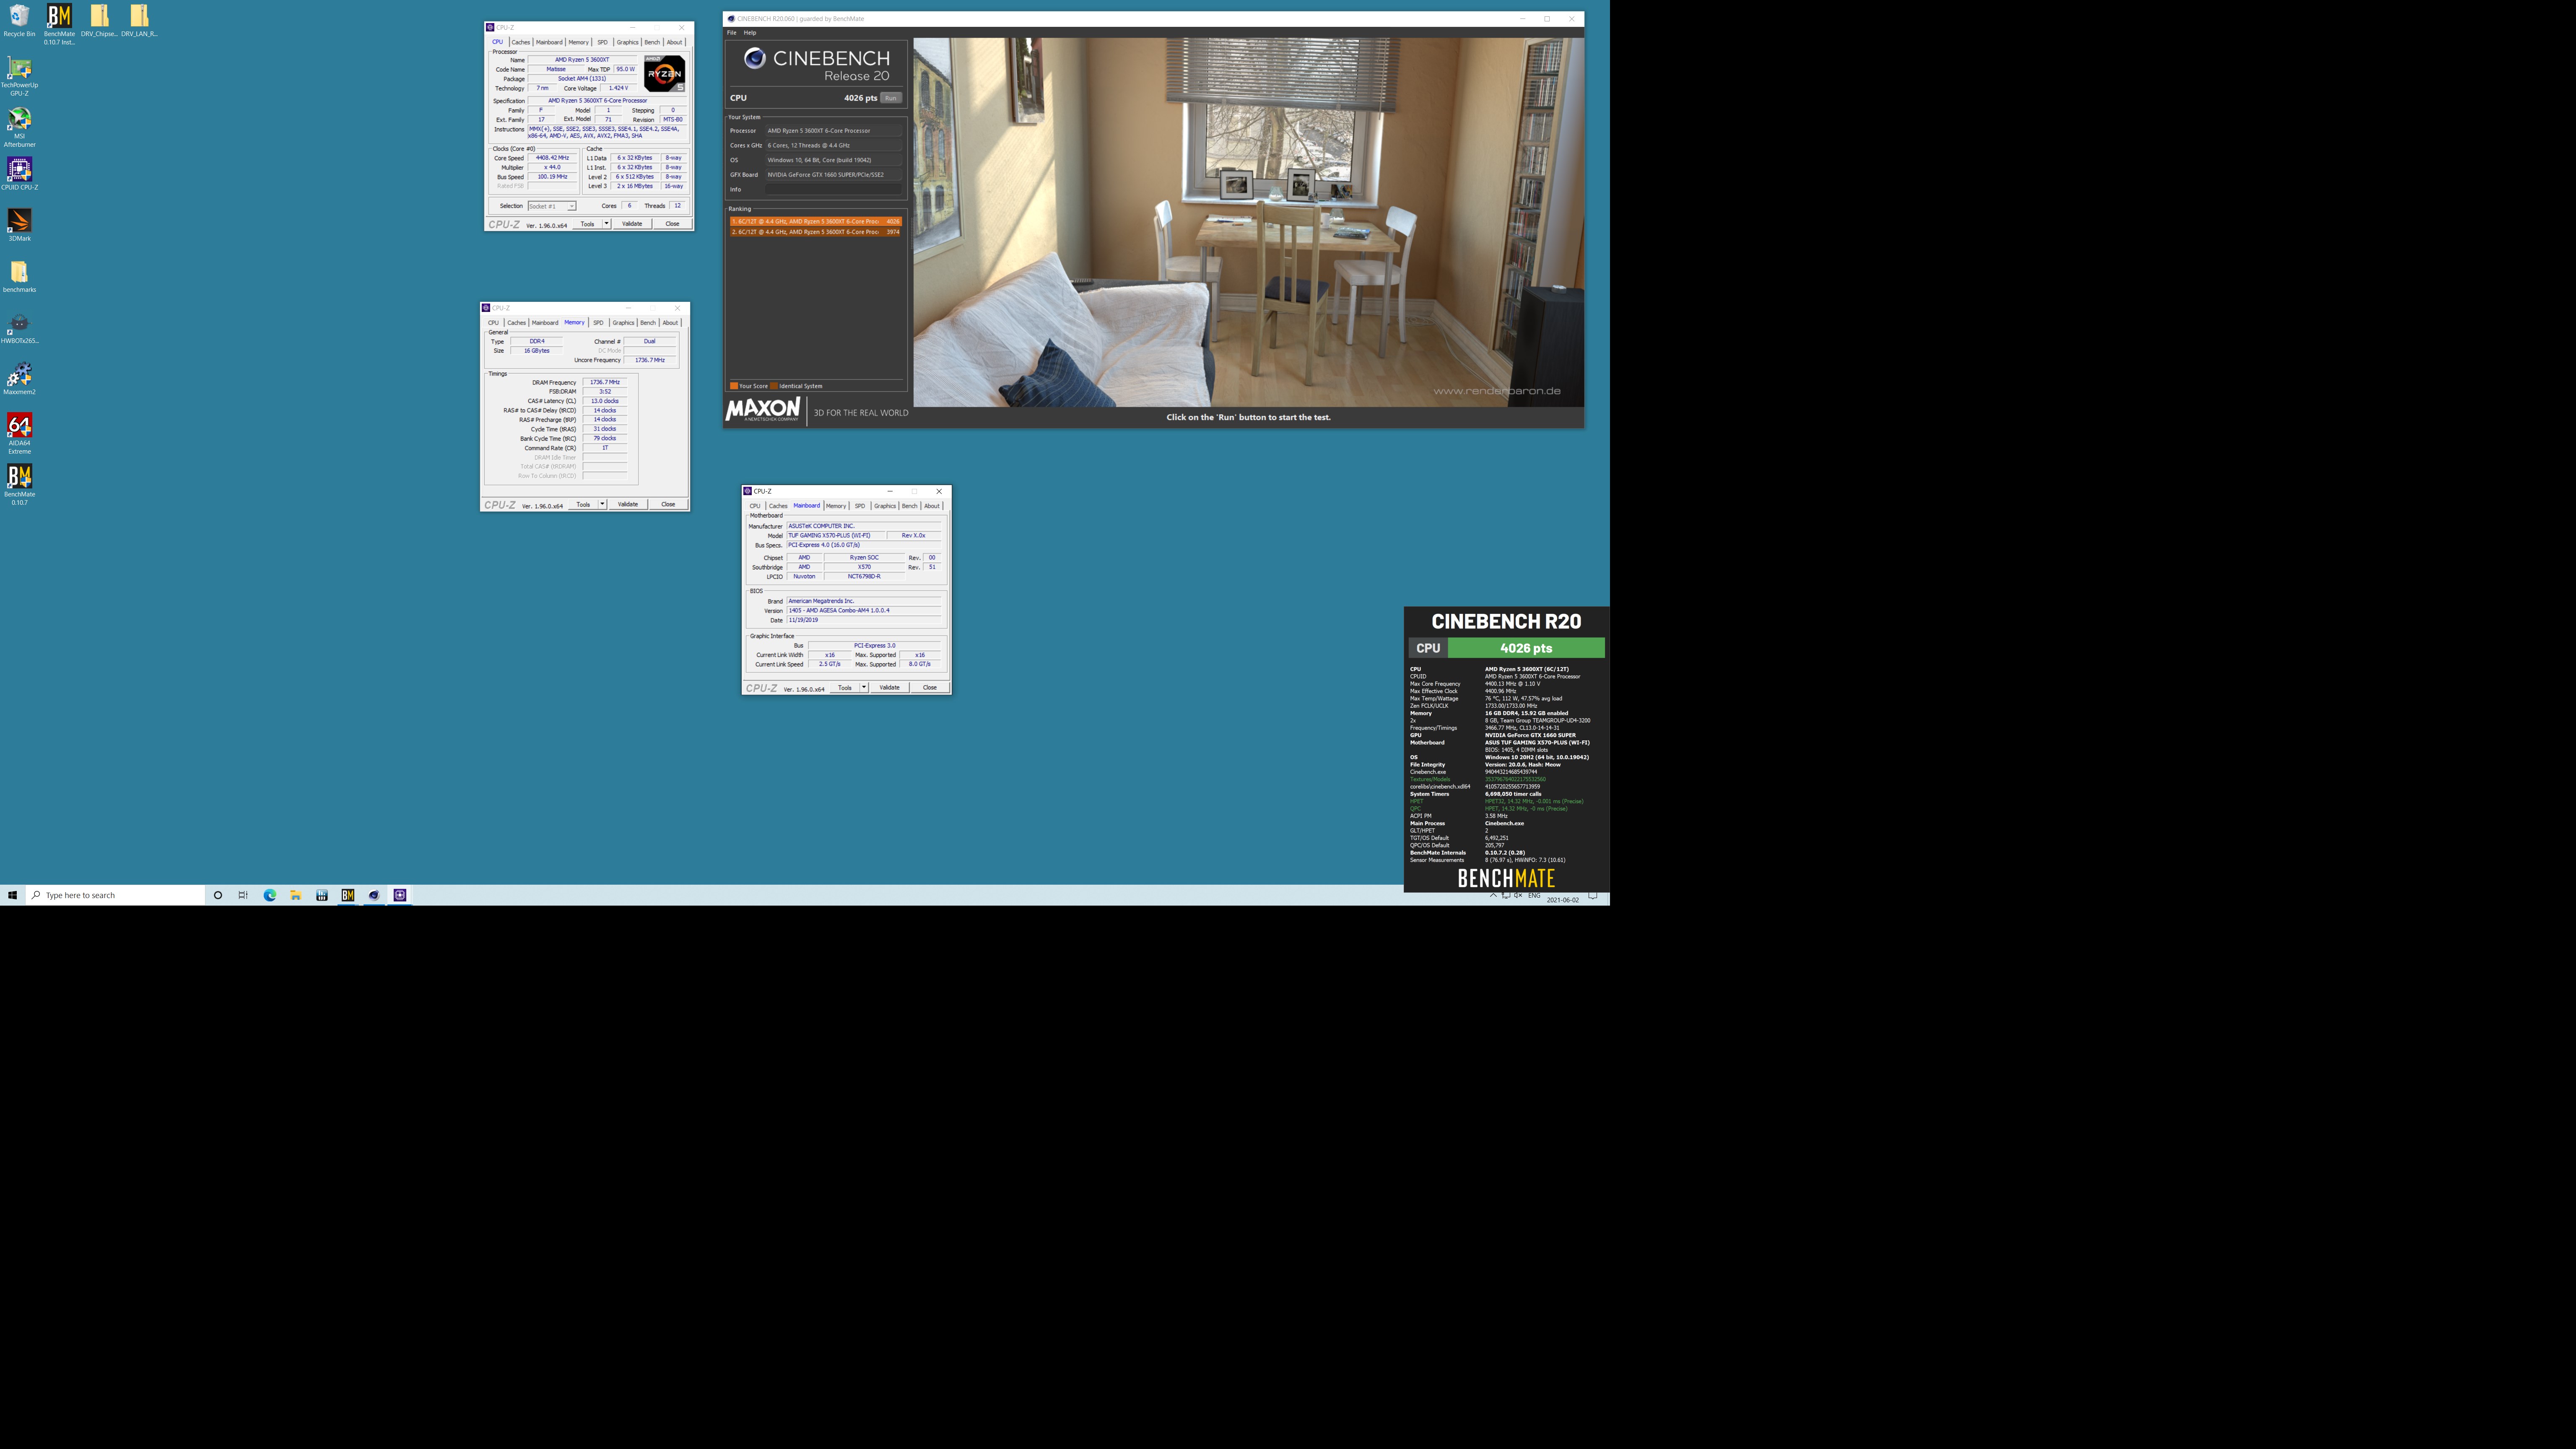Switch to SPD tab in CPU-Z CPU window
Screen dimensions: 2576x1449
tap(602, 42)
